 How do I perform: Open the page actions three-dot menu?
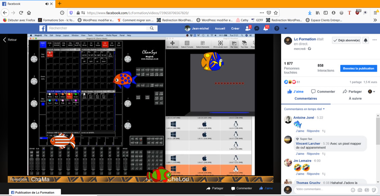[x=262, y=13]
